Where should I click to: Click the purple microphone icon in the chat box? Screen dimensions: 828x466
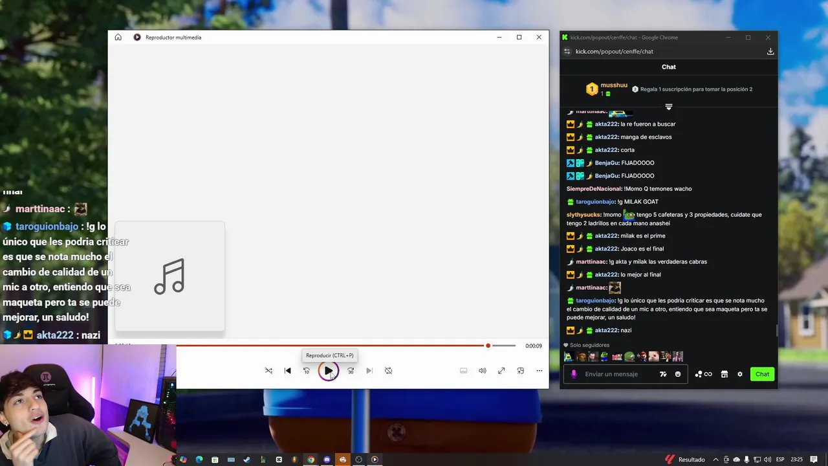tap(574, 374)
